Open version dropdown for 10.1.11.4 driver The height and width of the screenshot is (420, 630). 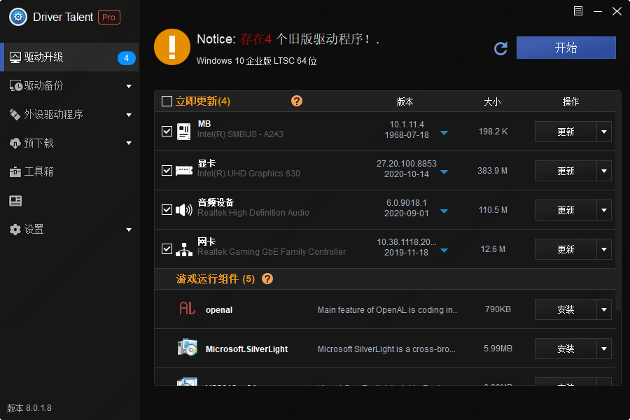click(x=444, y=133)
